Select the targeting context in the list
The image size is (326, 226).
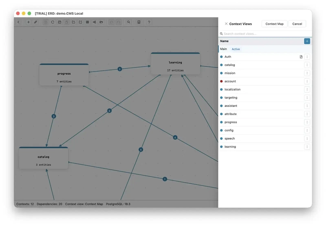point(265,98)
